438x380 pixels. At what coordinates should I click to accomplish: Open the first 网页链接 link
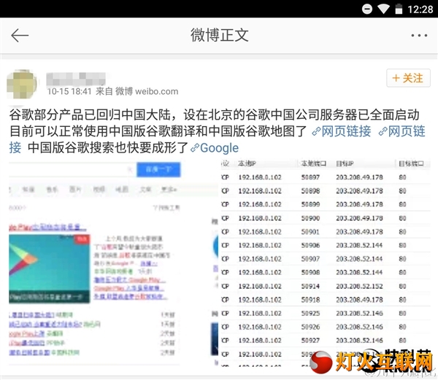(342, 131)
